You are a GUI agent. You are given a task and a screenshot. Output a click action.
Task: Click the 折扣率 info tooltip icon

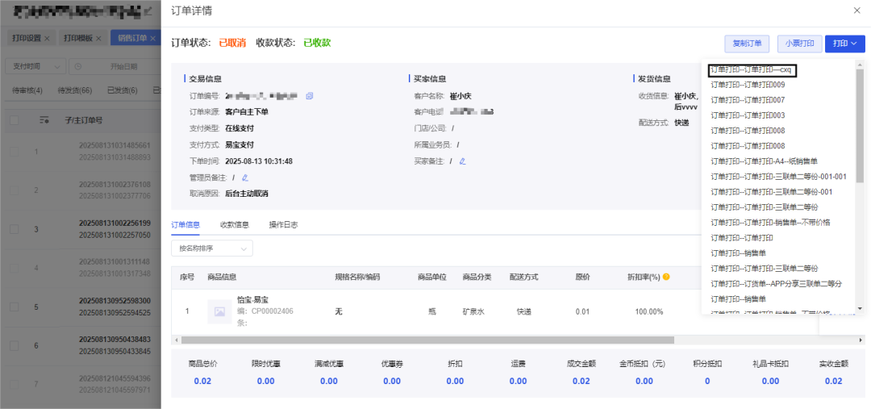[x=666, y=277]
